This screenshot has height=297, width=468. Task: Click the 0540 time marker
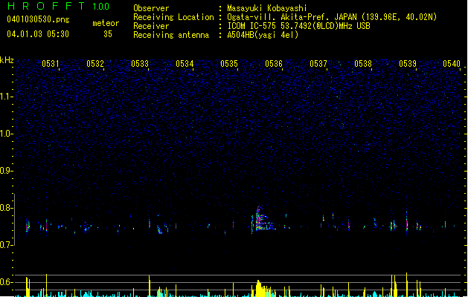(452, 64)
